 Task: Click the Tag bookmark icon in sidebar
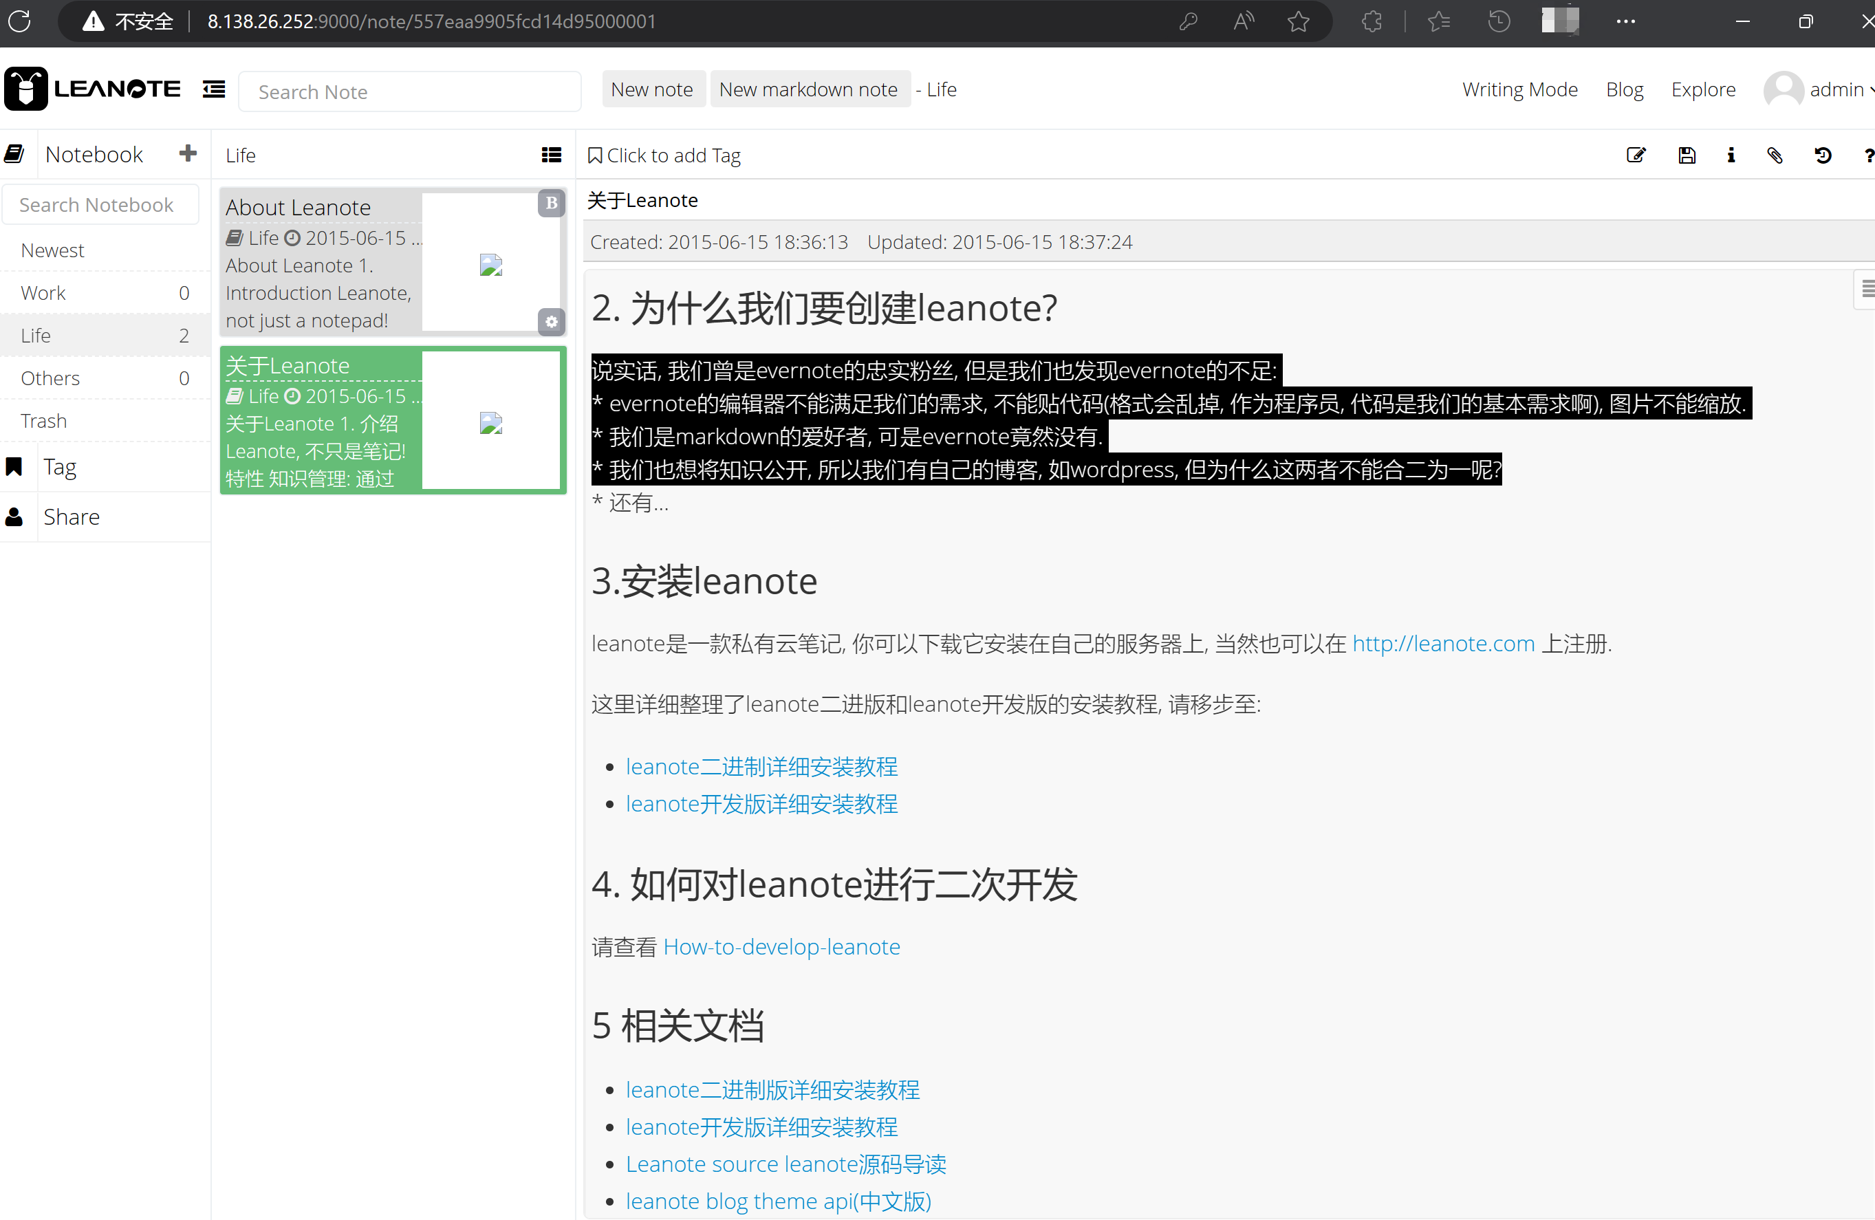pos(14,467)
